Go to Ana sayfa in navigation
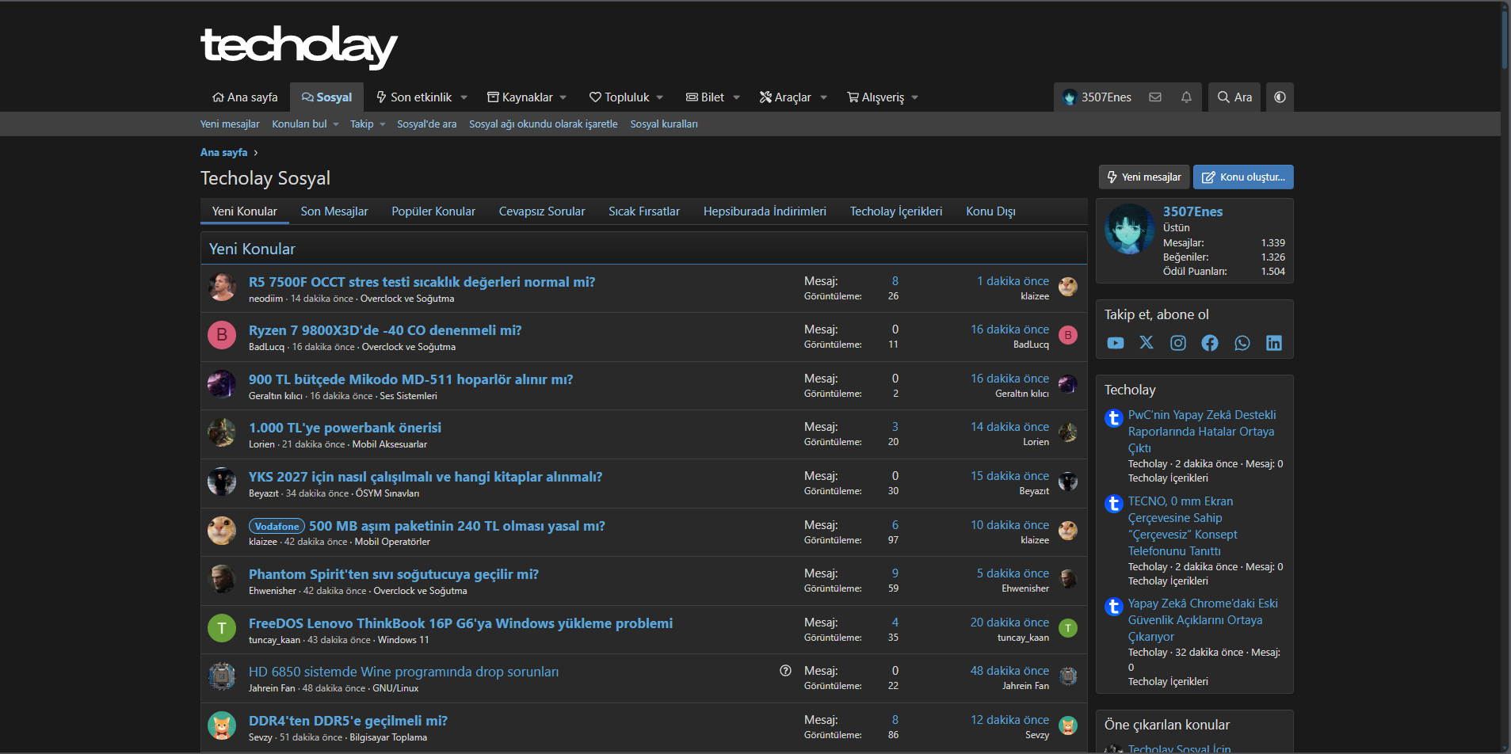 (245, 97)
